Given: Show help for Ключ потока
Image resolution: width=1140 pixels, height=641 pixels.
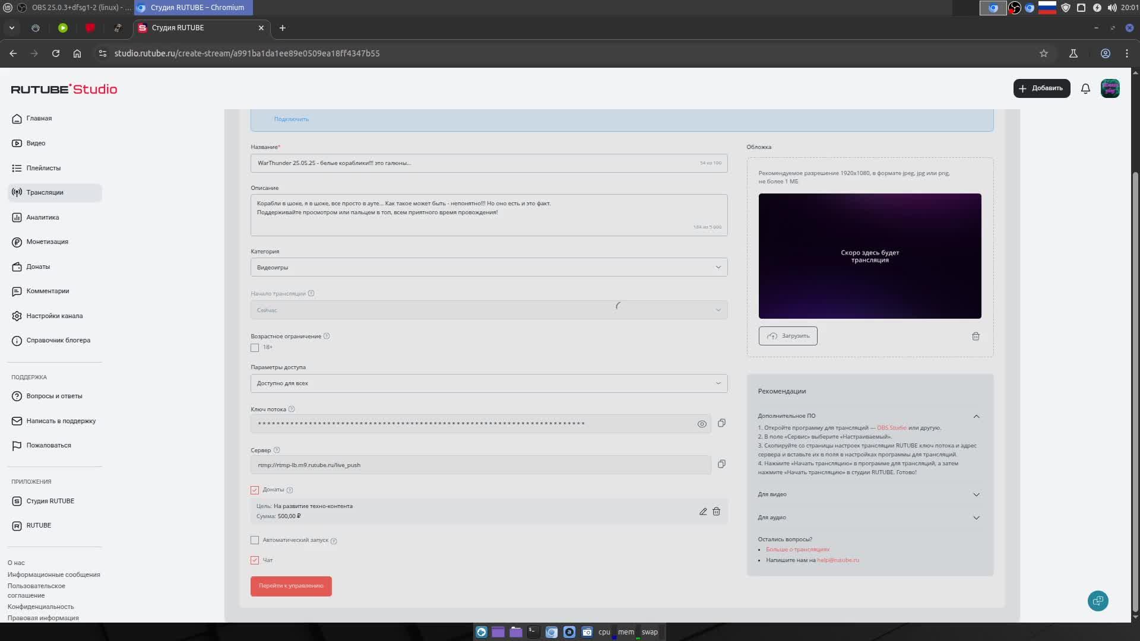Looking at the screenshot, I should click(x=291, y=409).
